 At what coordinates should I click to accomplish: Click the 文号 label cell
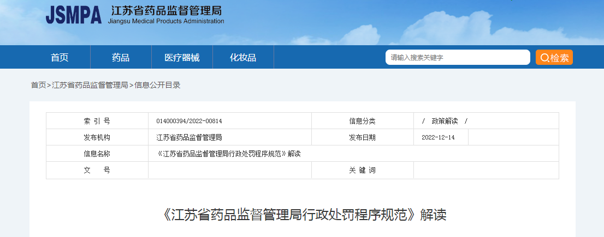point(97,170)
